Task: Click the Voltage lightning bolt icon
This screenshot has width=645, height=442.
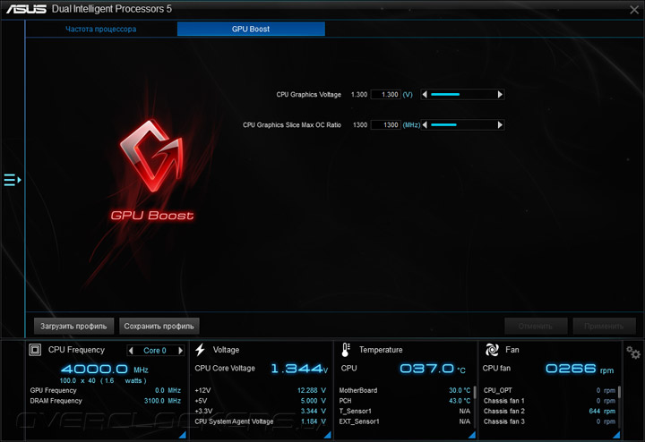Action: pos(200,350)
